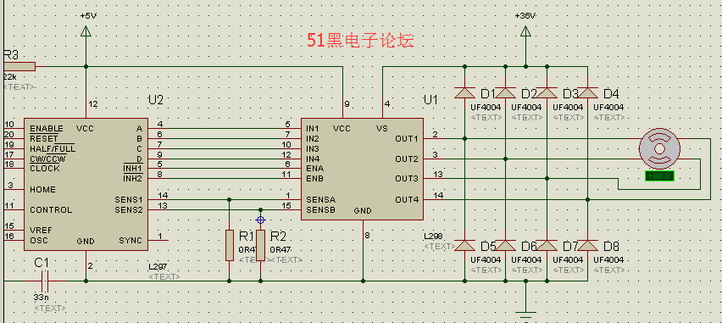Click the motor's green +88.8 readout

659,176
